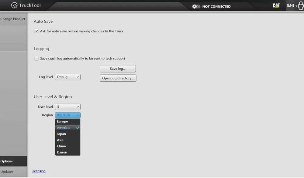
Task: Click the TruckTool logo icon
Action: (14, 5)
